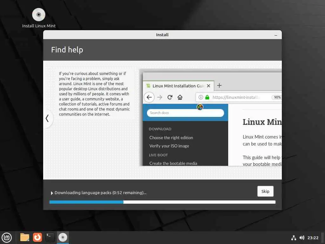
Task: Open the Files folder in the taskbar
Action: (x=25, y=237)
